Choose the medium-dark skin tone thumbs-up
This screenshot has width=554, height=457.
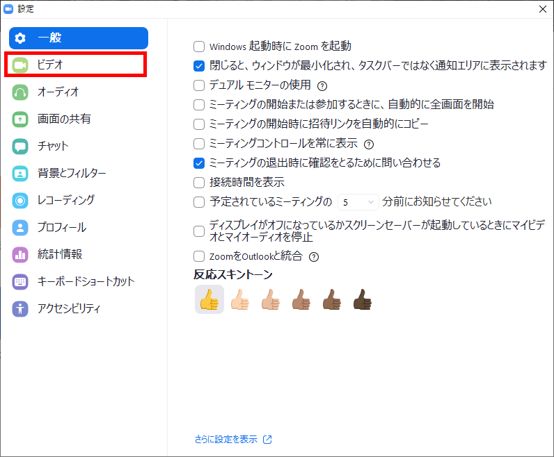pyautogui.click(x=332, y=299)
